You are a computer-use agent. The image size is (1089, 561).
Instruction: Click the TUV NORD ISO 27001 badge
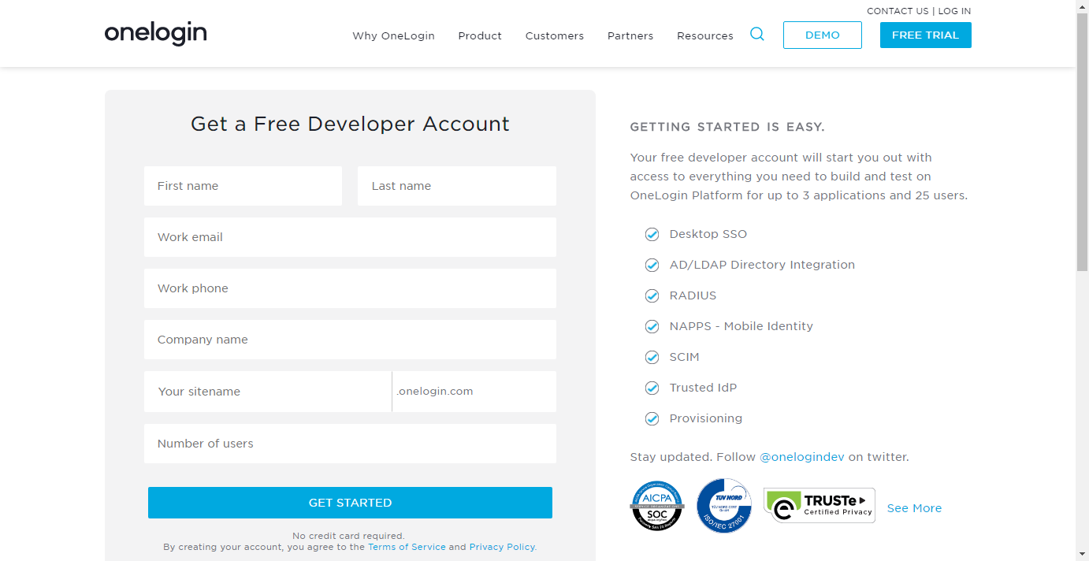tap(724, 506)
